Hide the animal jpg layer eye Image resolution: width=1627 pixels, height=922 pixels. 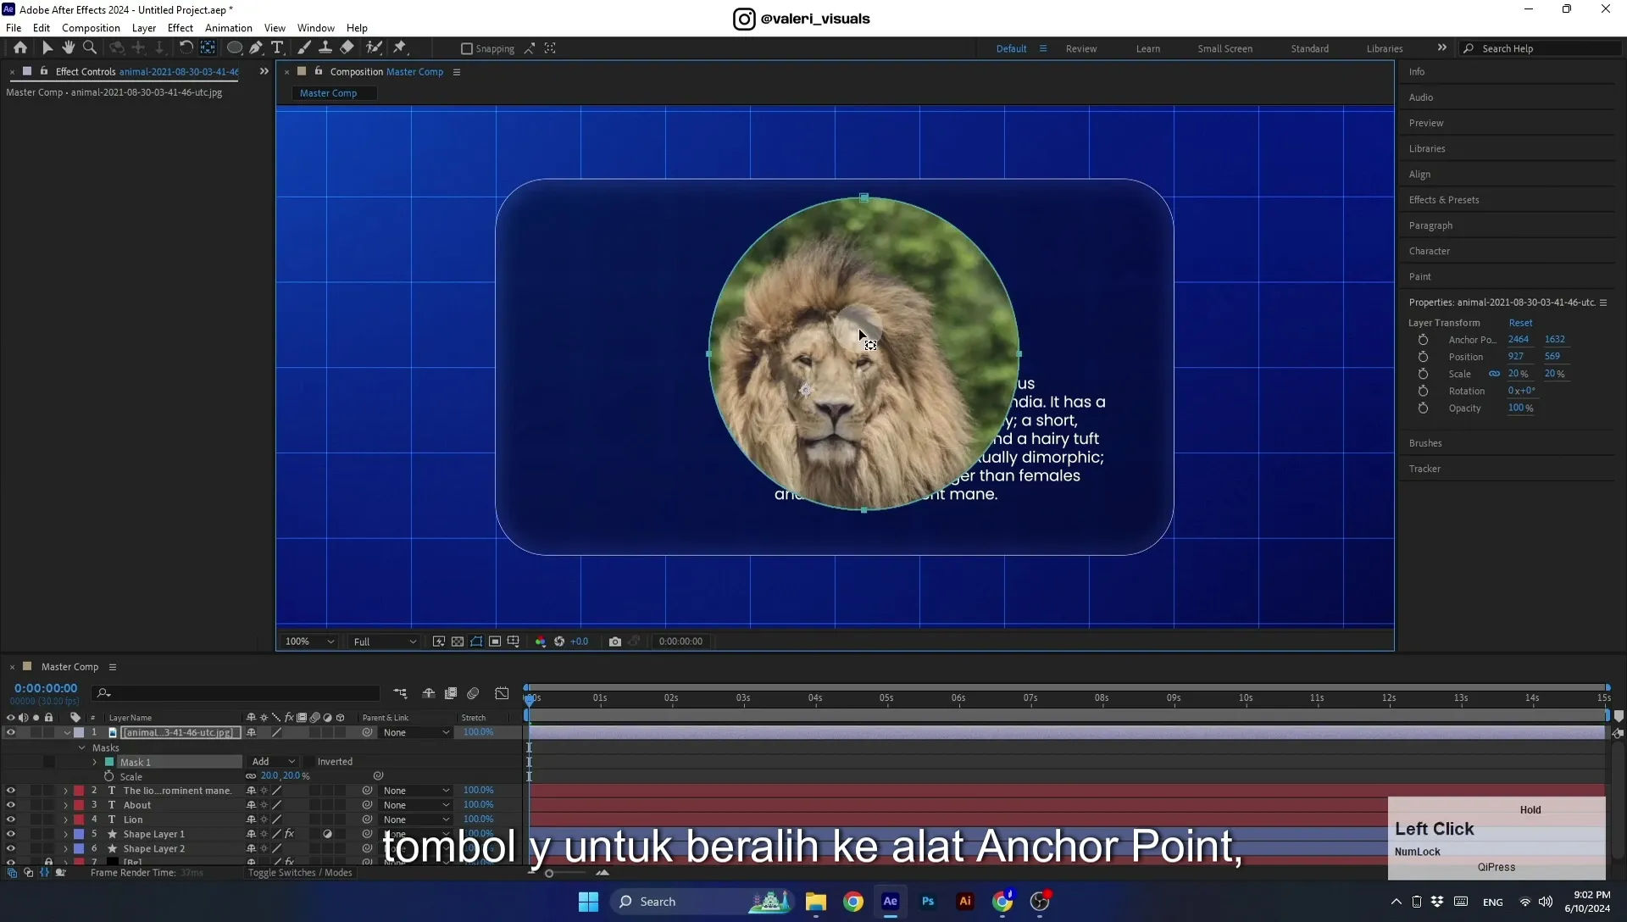tap(11, 732)
